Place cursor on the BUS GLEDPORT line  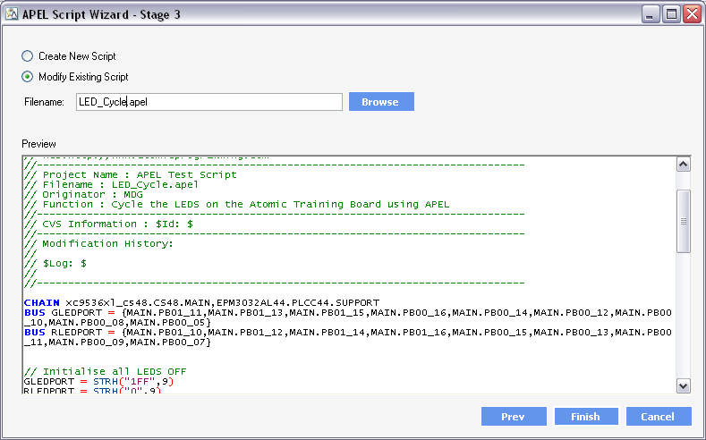(268, 312)
